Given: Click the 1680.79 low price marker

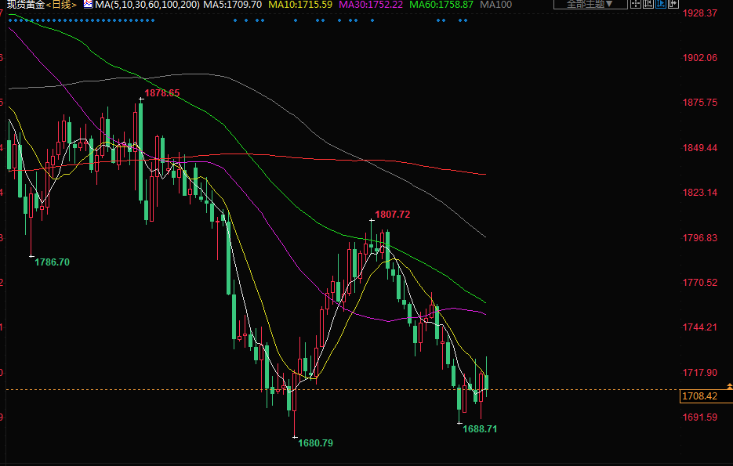Looking at the screenshot, I should tap(315, 443).
